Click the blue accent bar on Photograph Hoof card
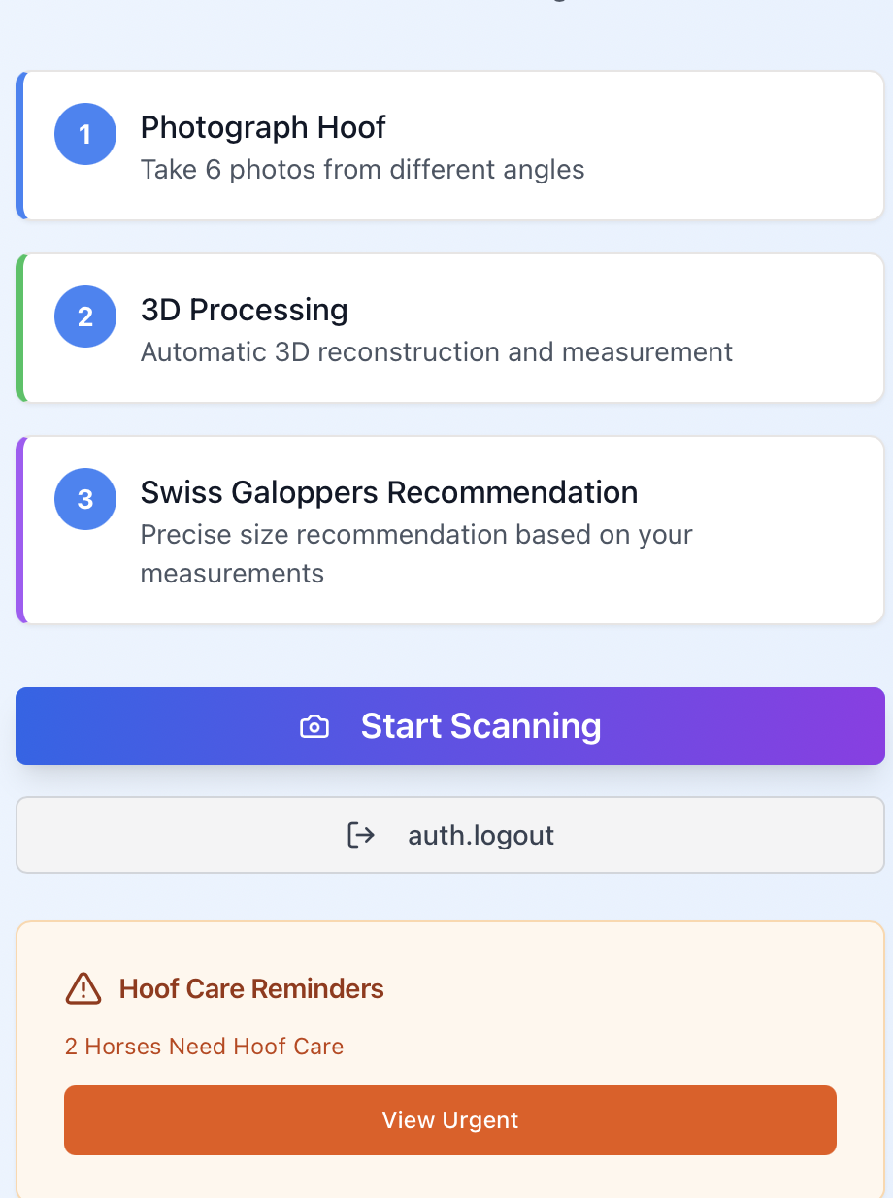 (19, 146)
